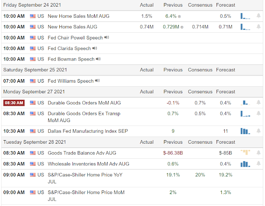The image size is (265, 206).
Task: Open the mini chart for New Home Sales MoM
Action: coord(245,16)
